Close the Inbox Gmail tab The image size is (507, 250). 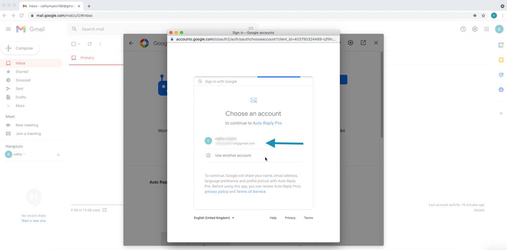(x=79, y=6)
